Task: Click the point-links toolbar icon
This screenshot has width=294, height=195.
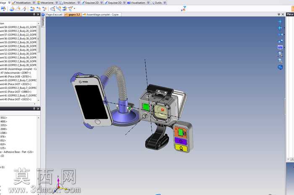Action: [59, 9]
